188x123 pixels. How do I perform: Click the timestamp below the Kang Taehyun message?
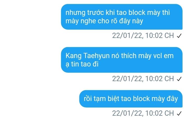pos(143,79)
